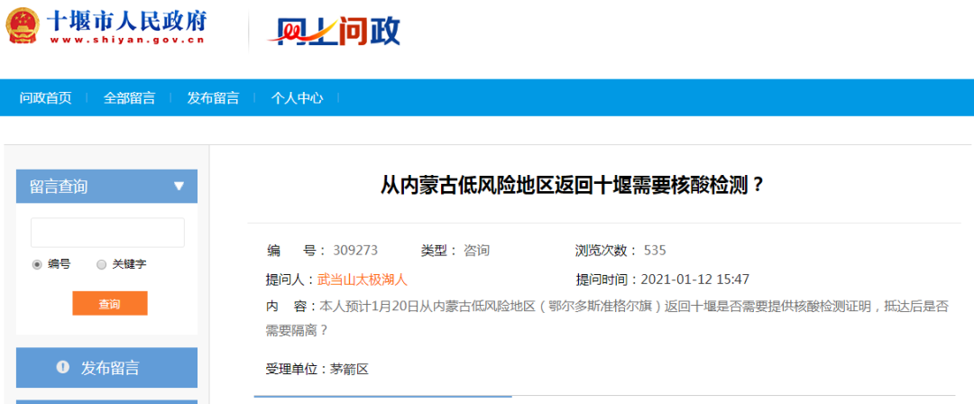Image resolution: width=974 pixels, height=404 pixels.
Task: Click the blue tab indicator below content
Action: (382, 396)
